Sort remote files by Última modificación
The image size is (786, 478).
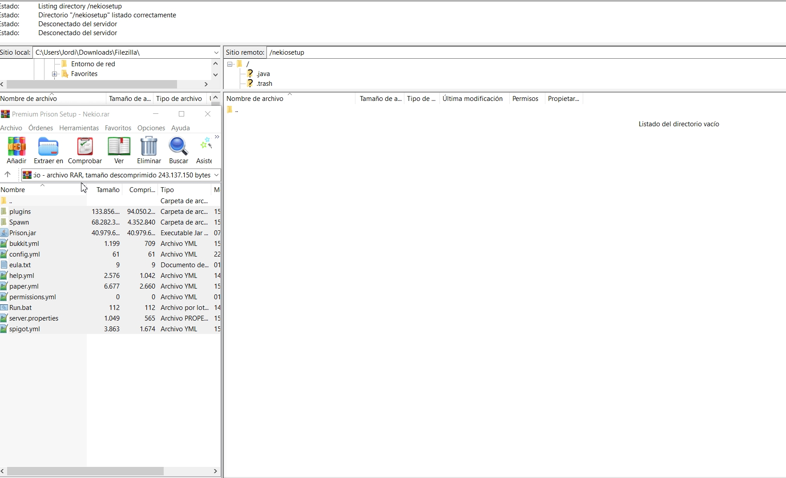pyautogui.click(x=472, y=99)
